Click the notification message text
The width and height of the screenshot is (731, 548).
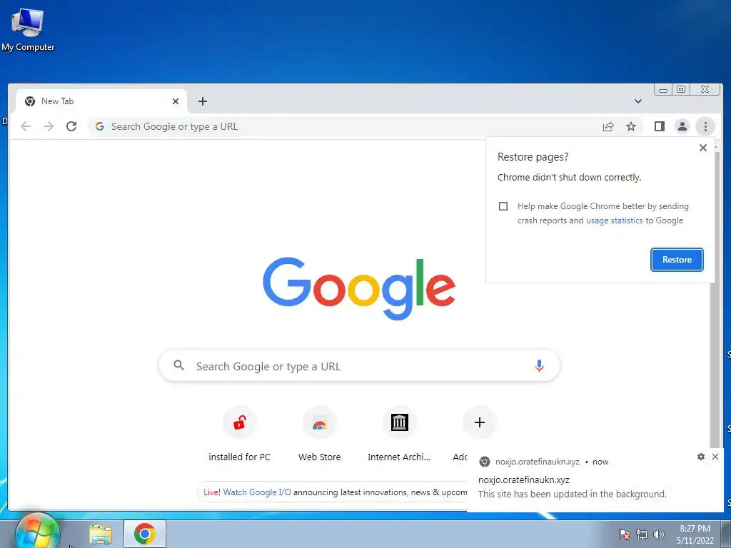click(x=572, y=494)
